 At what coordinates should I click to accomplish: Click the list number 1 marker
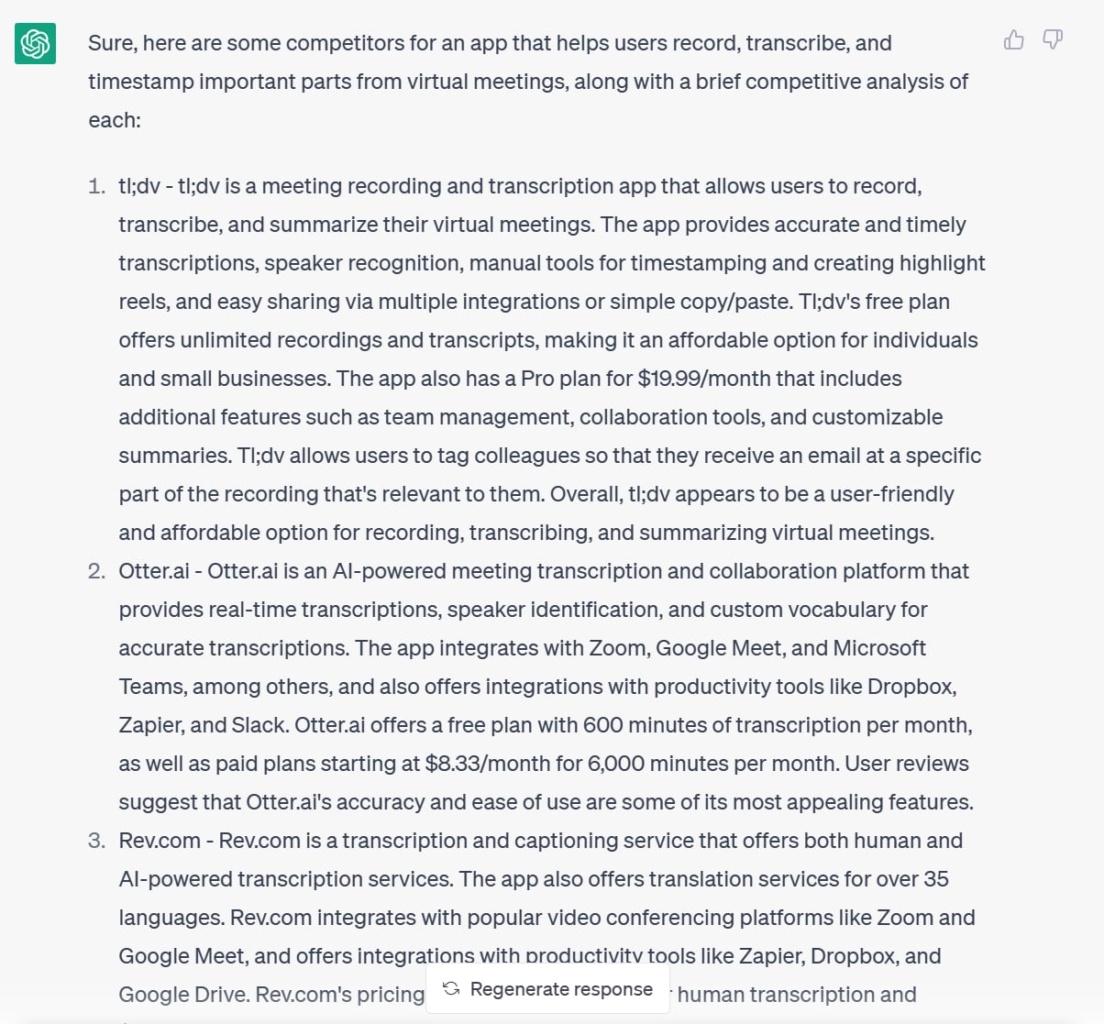click(x=97, y=186)
